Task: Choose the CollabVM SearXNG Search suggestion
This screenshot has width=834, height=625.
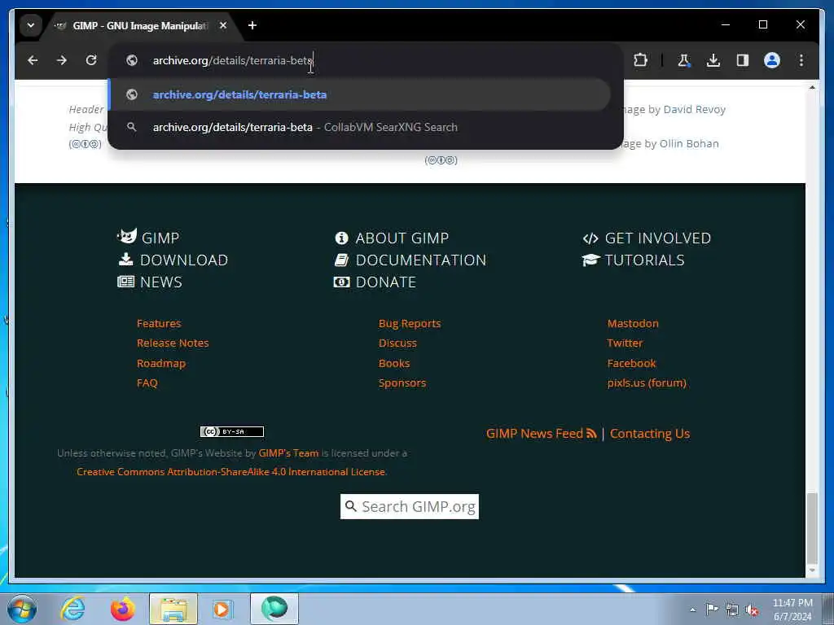Action: point(359,127)
